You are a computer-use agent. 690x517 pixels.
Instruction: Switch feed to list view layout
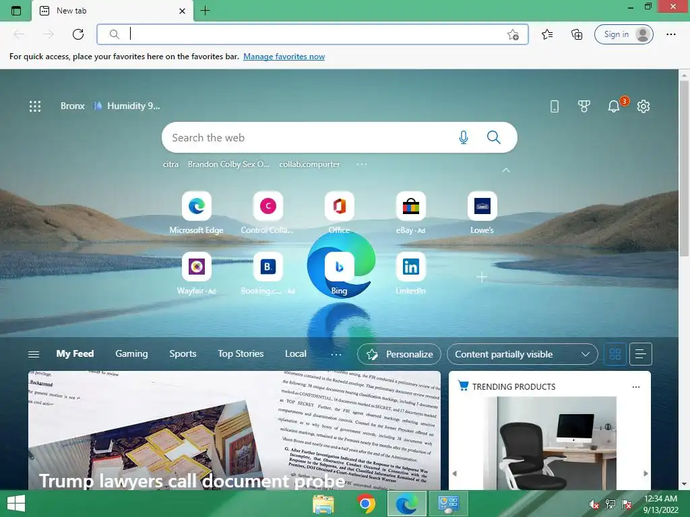pyautogui.click(x=641, y=354)
